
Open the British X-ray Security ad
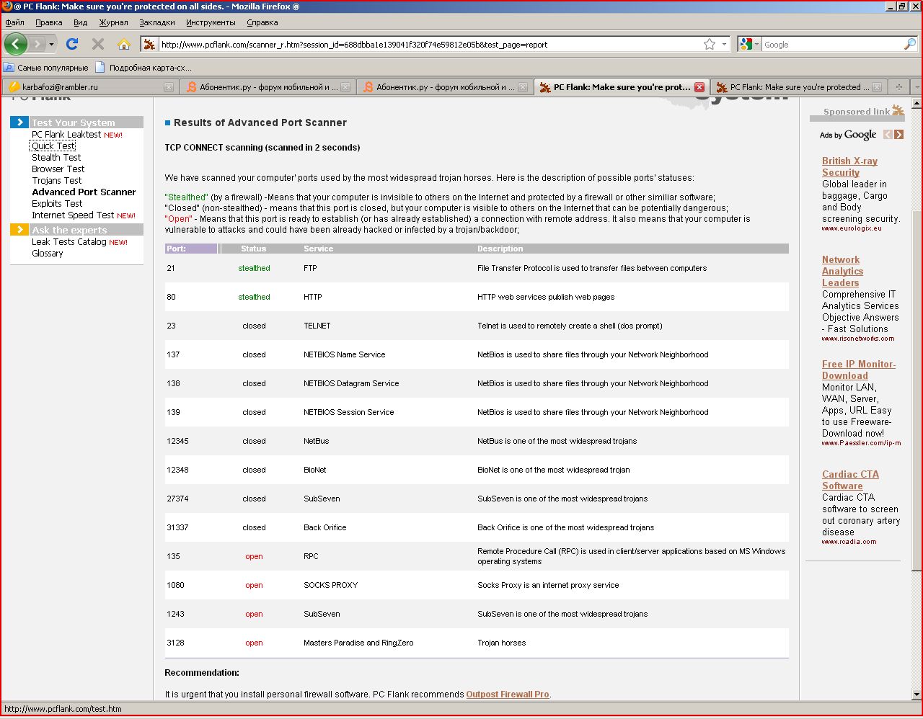pos(849,166)
